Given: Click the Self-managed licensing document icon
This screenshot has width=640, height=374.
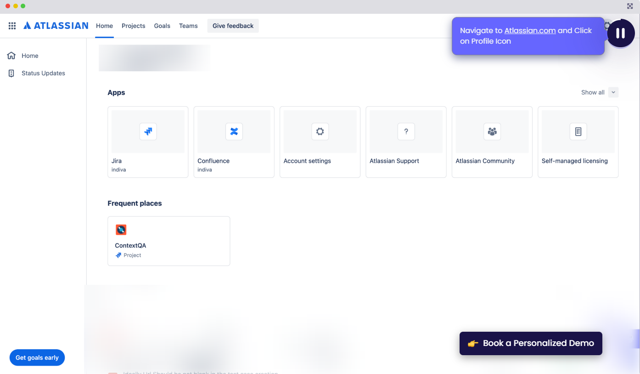Looking at the screenshot, I should (x=578, y=131).
